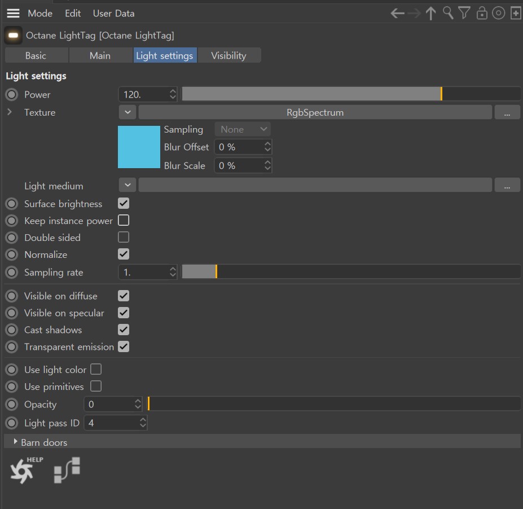Open the node editor icon
Image resolution: width=523 pixels, height=509 pixels.
coord(67,470)
